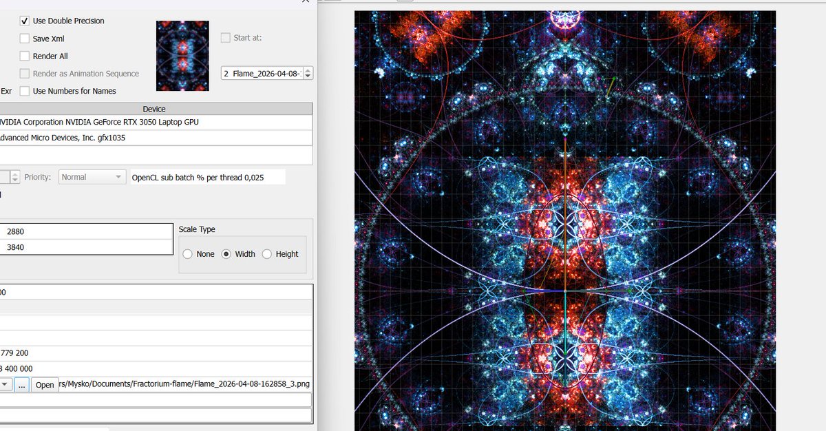
Task: Click the small flame thumbnail in the render dialog
Action: click(182, 56)
